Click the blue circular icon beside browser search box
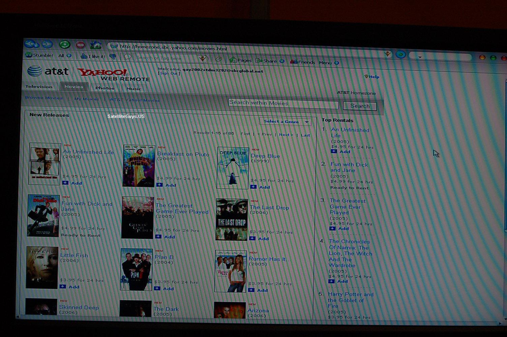The width and height of the screenshot is (507, 337). pyautogui.click(x=400, y=54)
